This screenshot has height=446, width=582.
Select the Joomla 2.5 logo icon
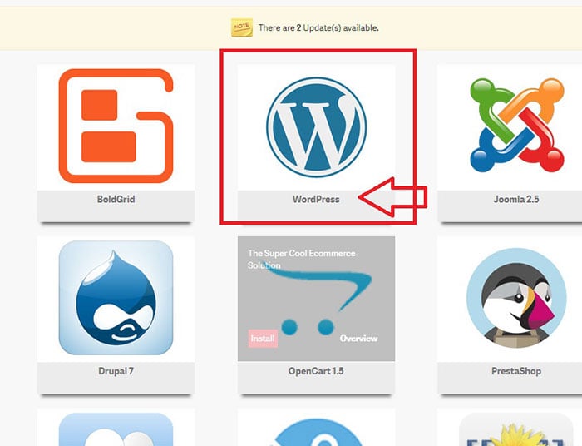point(516,125)
